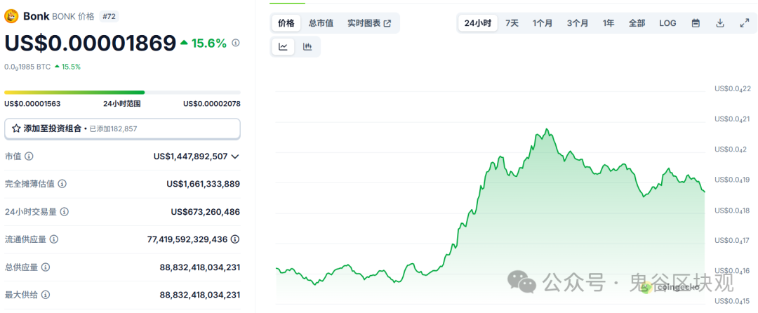Switch to line chart view
The width and height of the screenshot is (758, 313).
tap(283, 47)
